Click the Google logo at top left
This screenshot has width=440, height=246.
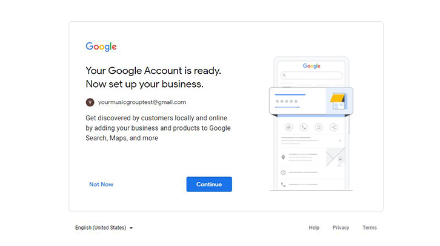(x=101, y=47)
